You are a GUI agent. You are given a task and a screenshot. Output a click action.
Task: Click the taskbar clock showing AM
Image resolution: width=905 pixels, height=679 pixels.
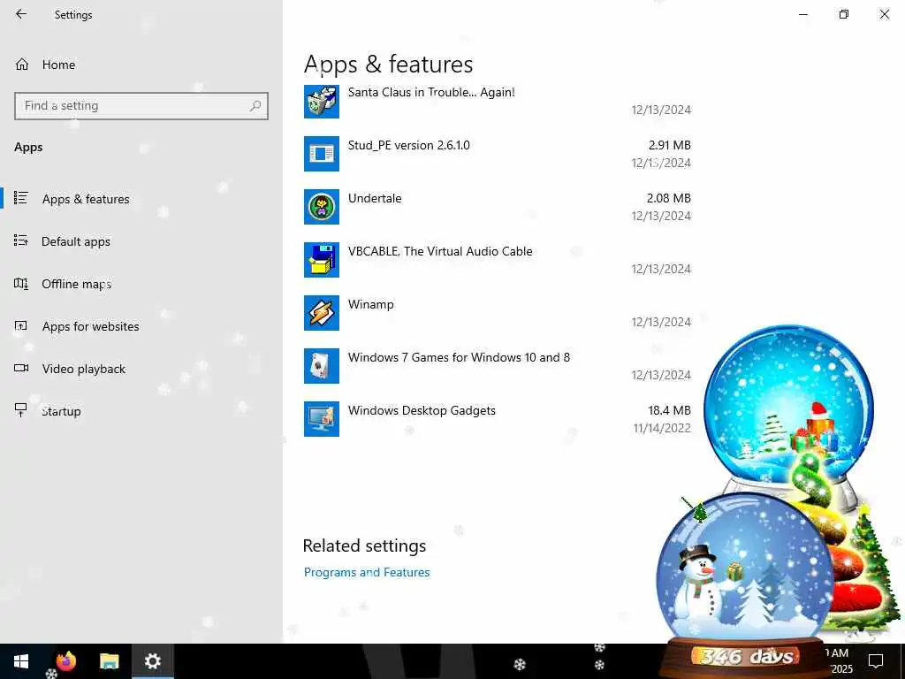point(838,661)
